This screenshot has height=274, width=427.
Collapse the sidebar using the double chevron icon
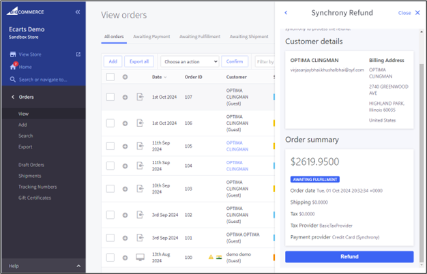pos(78,12)
